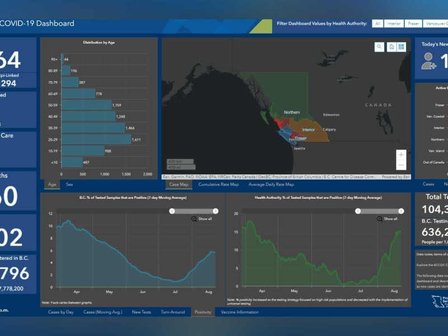Filter dashboard by Fraser health authority
This screenshot has width=448, height=336.
pos(413,24)
